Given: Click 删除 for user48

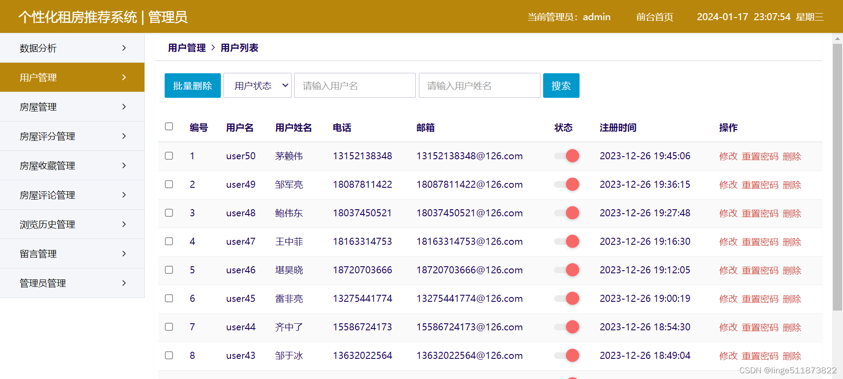Looking at the screenshot, I should tap(792, 213).
